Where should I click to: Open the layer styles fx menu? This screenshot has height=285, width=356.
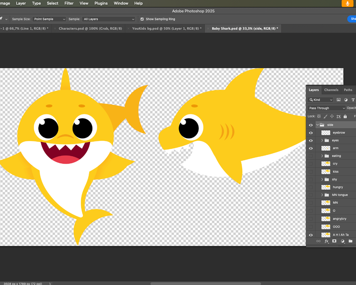click(x=326, y=241)
